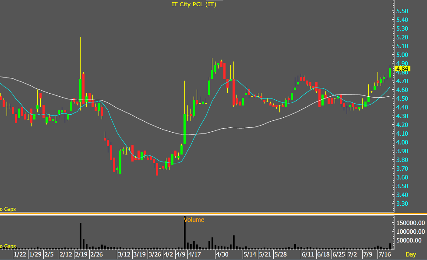Choose the 4.60 price level label
The height and width of the screenshot is (260, 427).
[x=402, y=90]
